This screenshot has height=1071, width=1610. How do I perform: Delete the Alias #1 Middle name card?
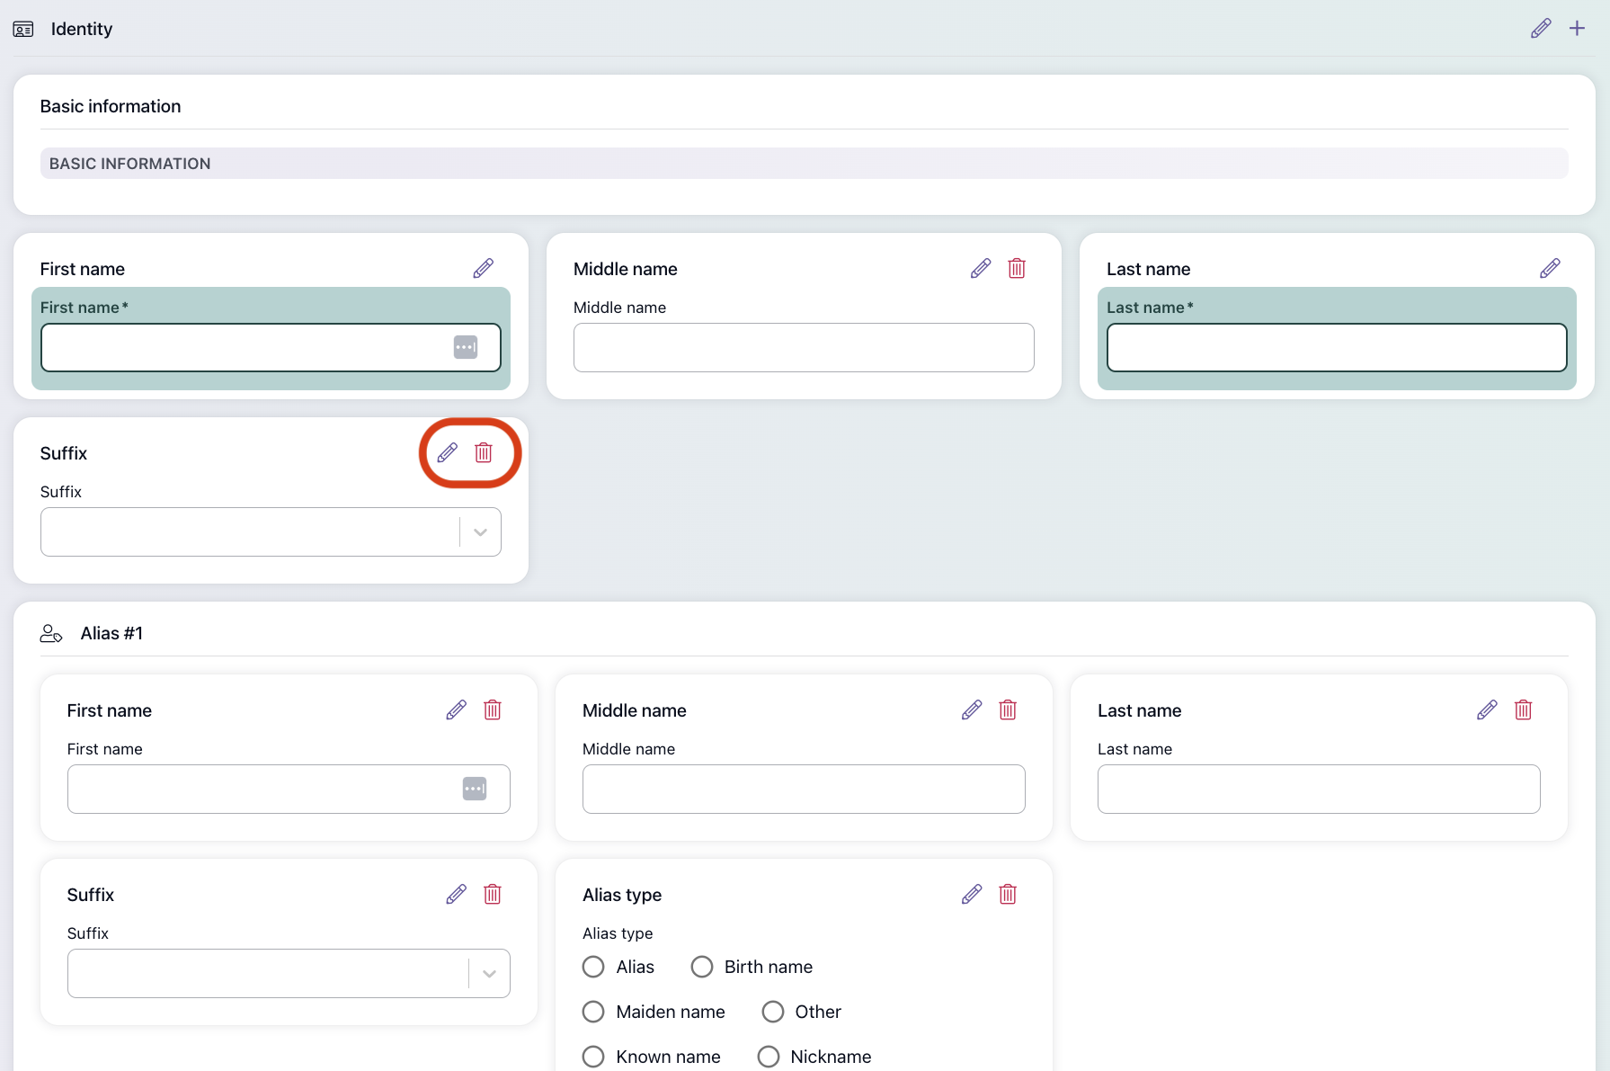(1008, 710)
